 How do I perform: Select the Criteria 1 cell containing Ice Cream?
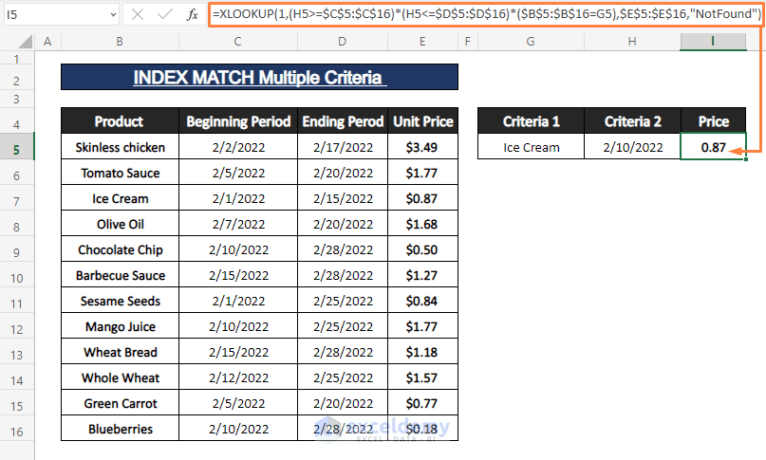(531, 147)
